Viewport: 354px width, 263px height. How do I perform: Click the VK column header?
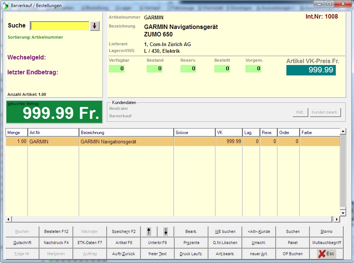click(229, 133)
